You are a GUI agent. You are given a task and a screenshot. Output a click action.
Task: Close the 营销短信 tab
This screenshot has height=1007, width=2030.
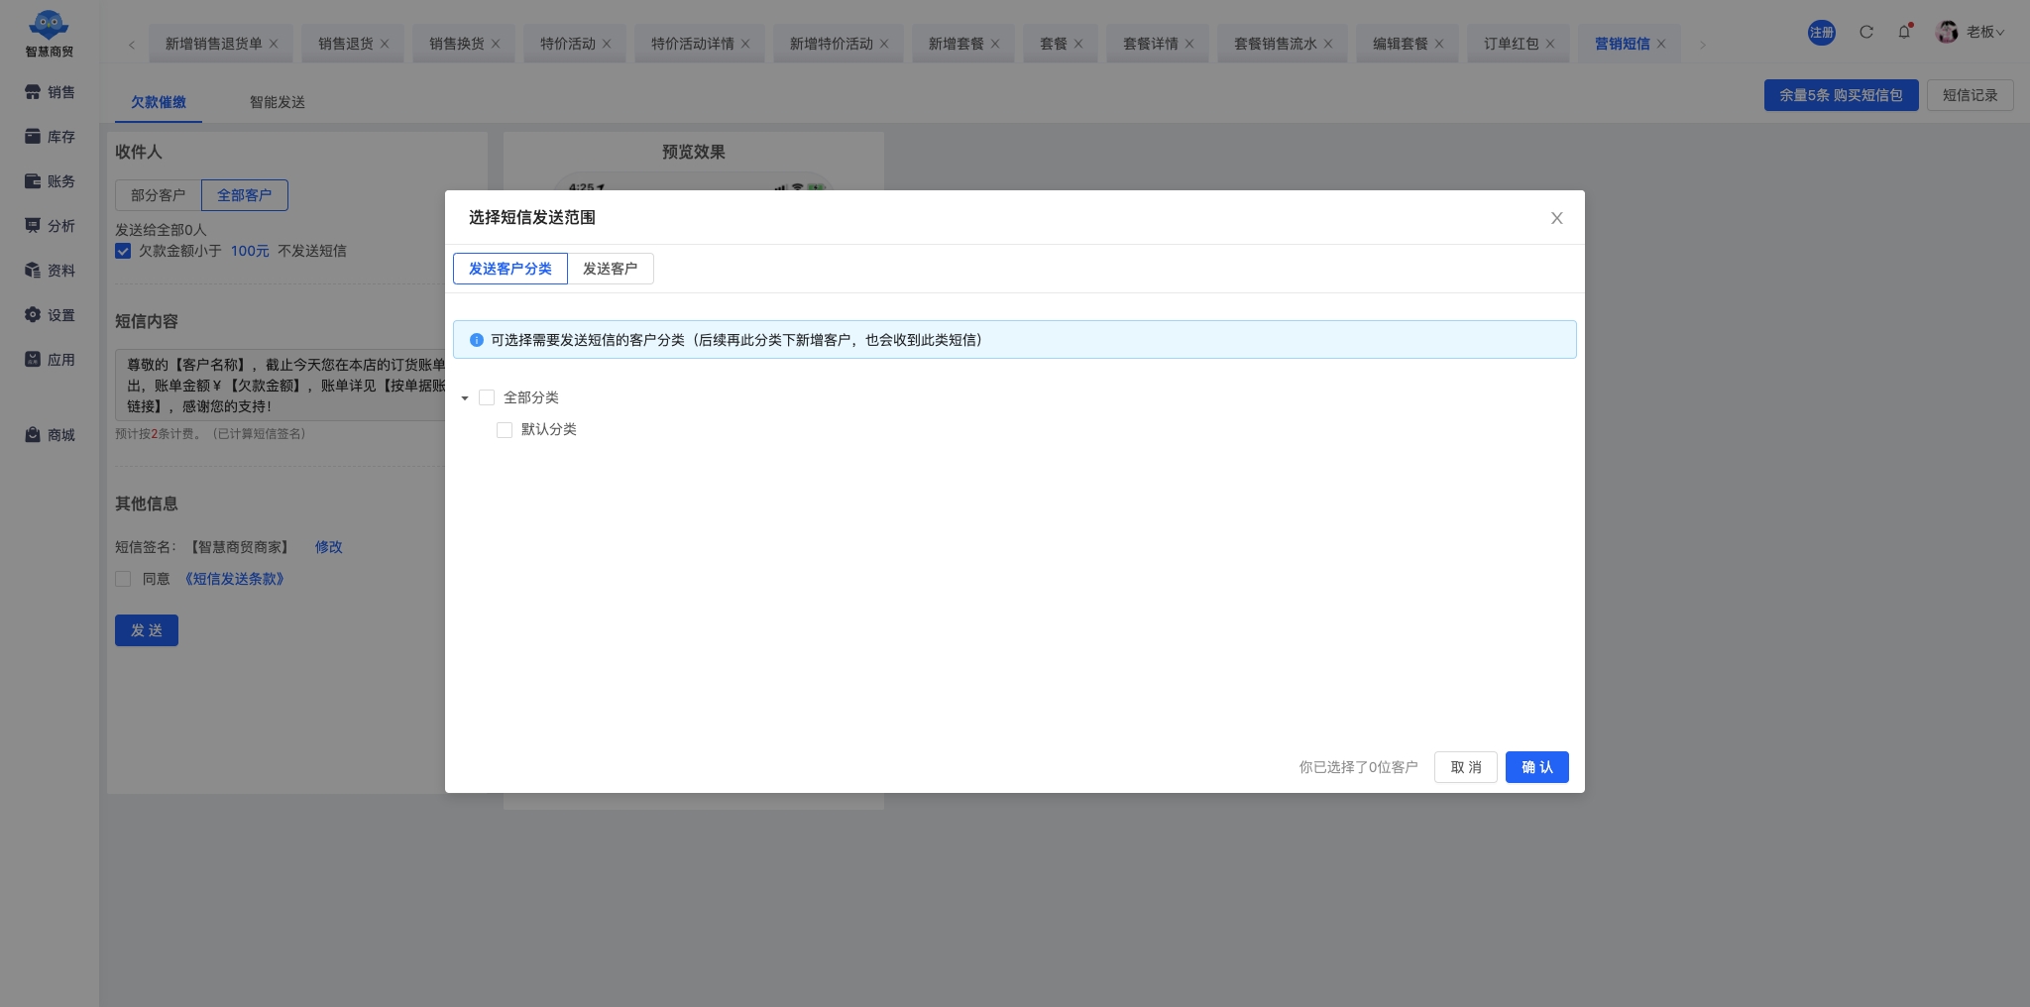(x=1661, y=44)
